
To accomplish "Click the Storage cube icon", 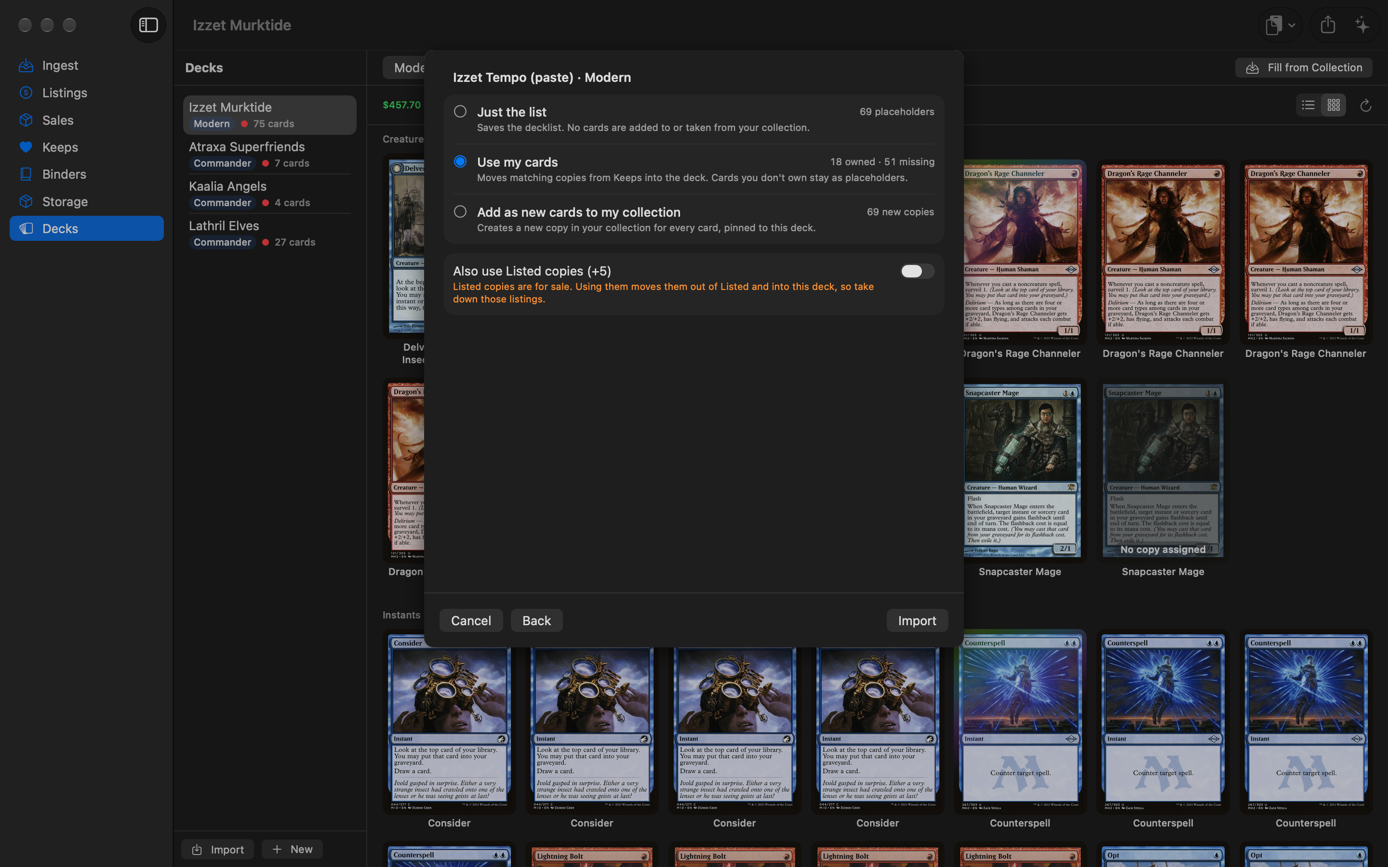I will click(x=26, y=201).
